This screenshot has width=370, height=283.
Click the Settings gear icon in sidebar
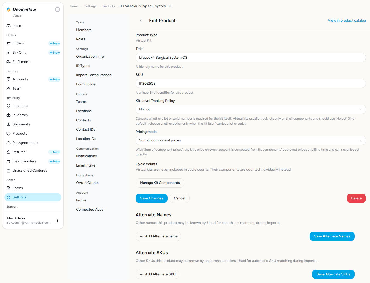pos(8,197)
